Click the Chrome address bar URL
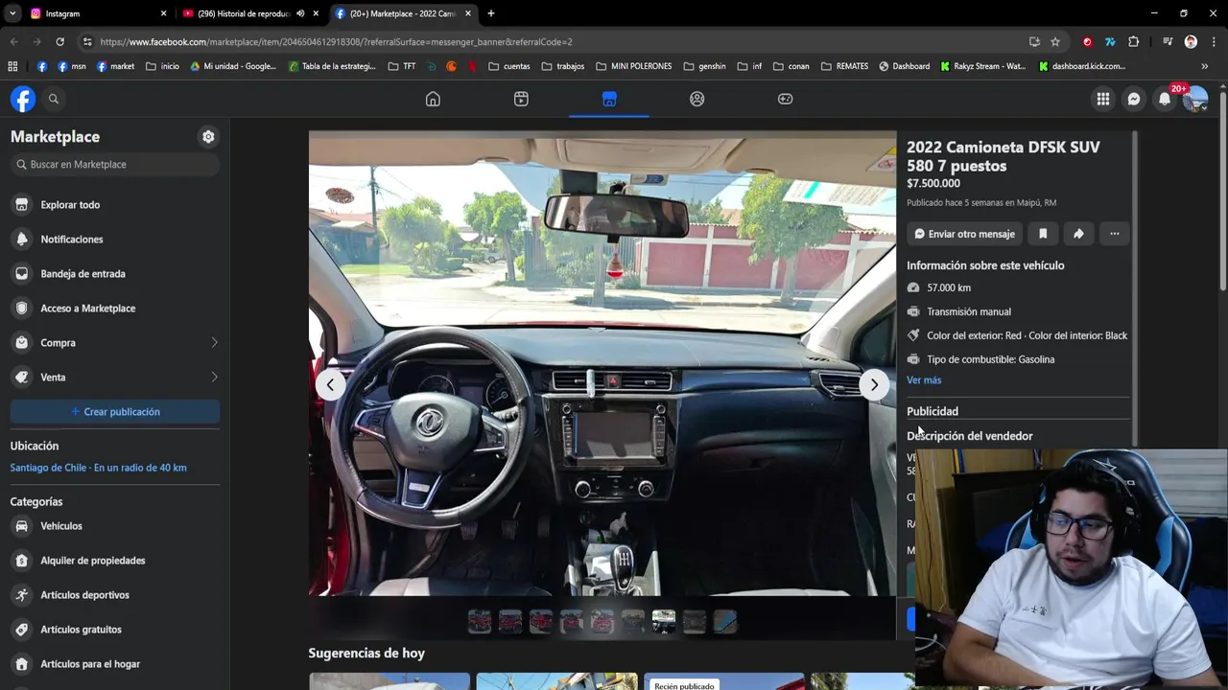1228x690 pixels. (336, 42)
